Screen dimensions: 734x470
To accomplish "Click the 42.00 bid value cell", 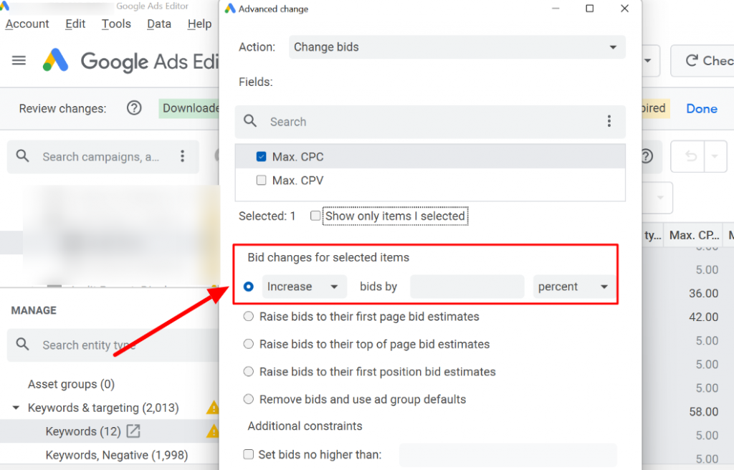I will [x=703, y=317].
